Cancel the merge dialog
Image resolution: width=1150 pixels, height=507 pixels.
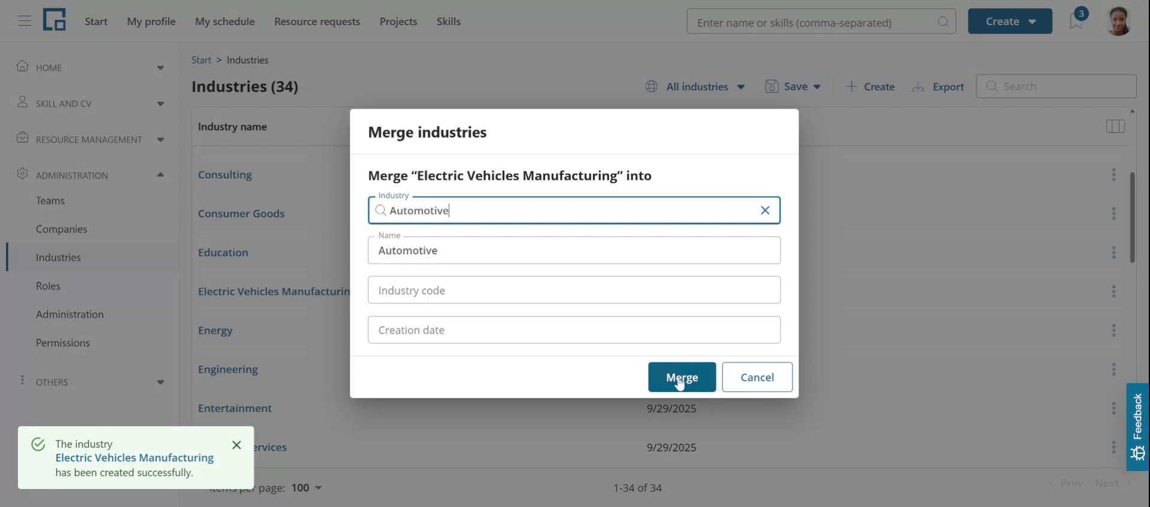tap(757, 377)
